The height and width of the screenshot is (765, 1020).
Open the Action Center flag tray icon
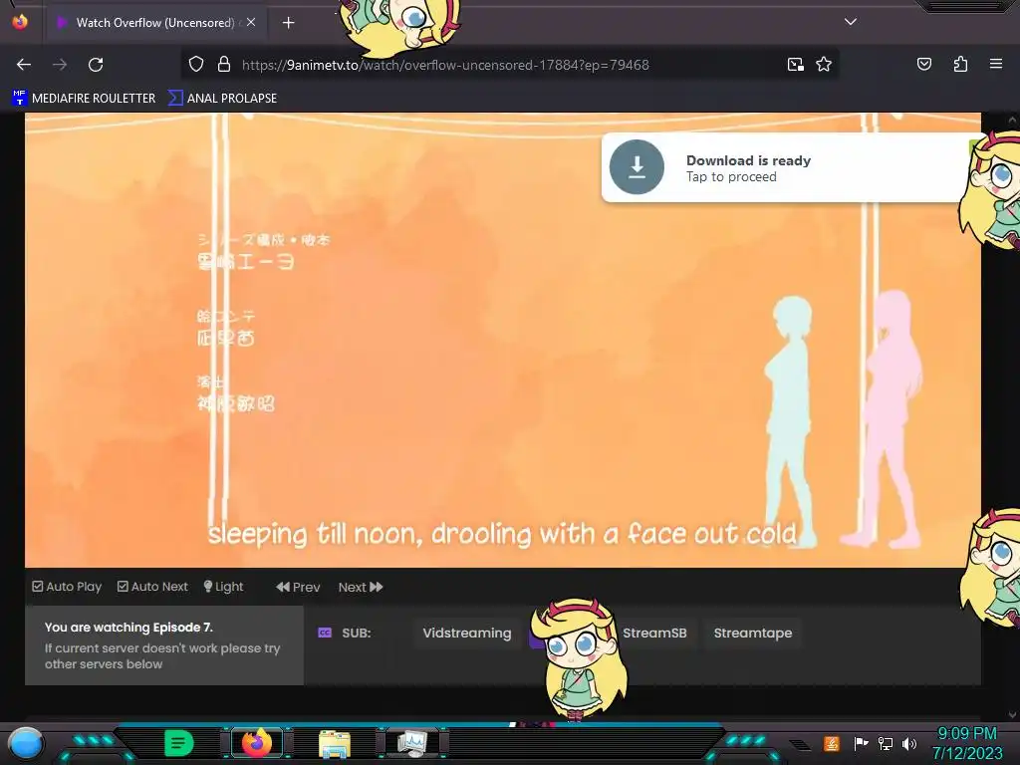(861, 743)
